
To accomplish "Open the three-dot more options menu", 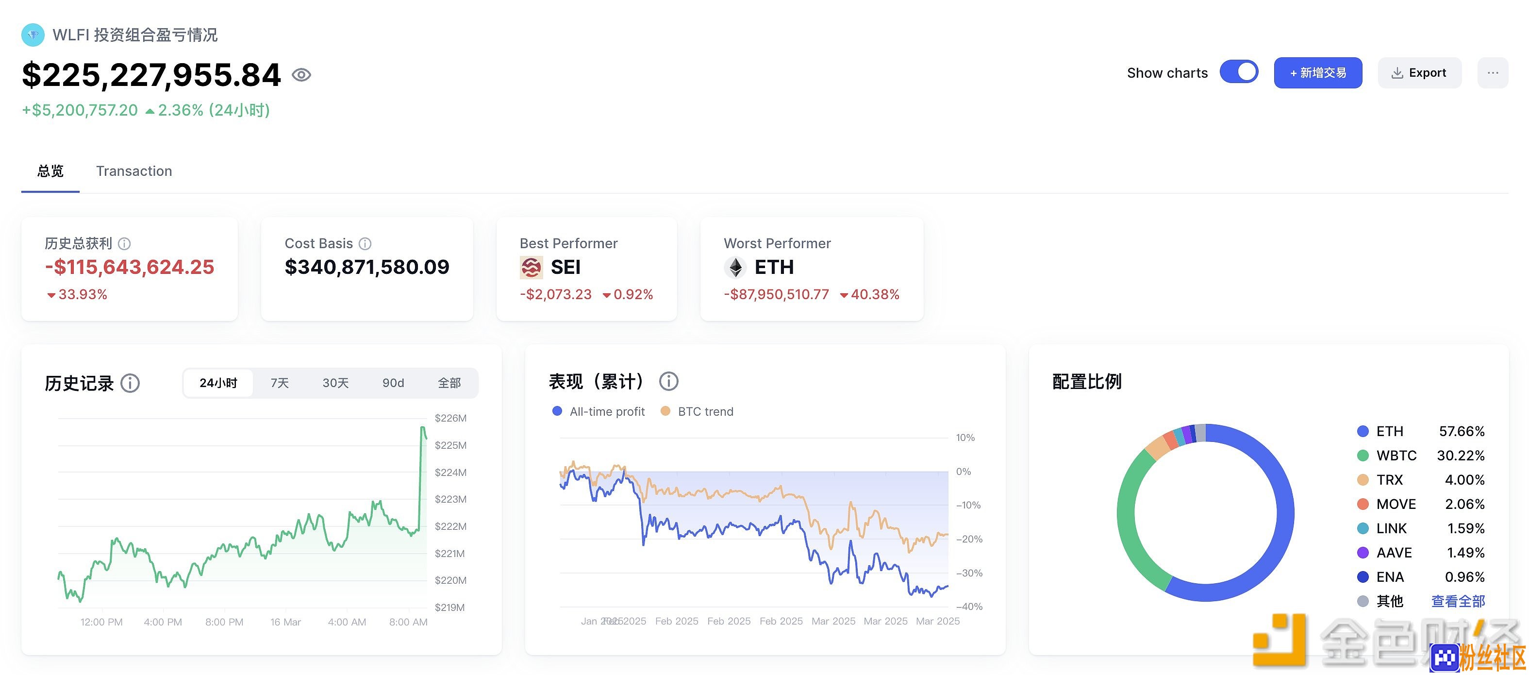I will pyautogui.click(x=1493, y=73).
